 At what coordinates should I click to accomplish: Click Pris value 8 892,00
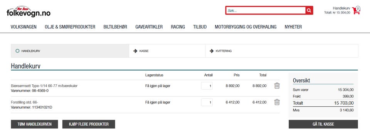tap(233, 86)
